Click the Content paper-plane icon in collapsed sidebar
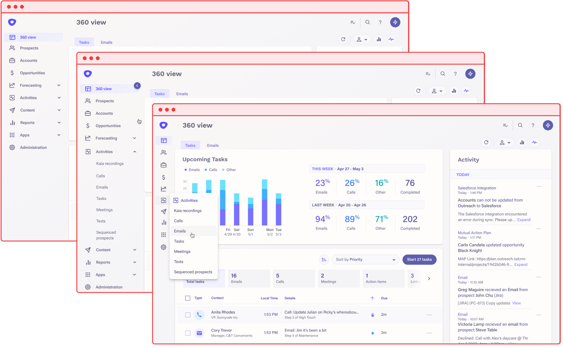Viewport: 563px width, 348px height. 163,212
